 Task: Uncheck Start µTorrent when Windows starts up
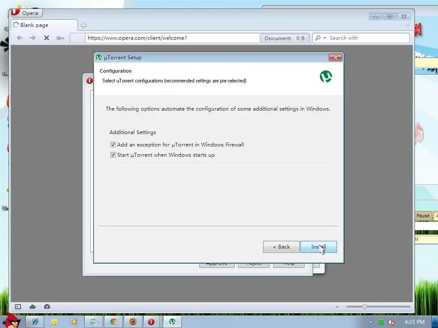coord(113,155)
